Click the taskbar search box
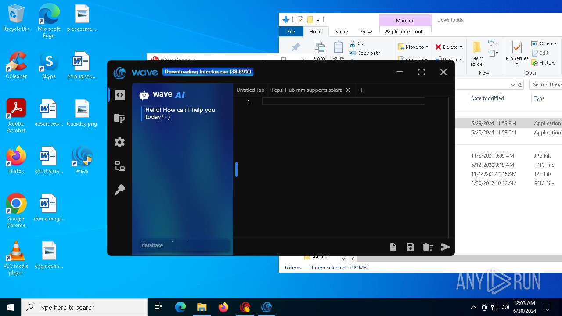Screen dimensions: 562x316 click(x=84, y=307)
